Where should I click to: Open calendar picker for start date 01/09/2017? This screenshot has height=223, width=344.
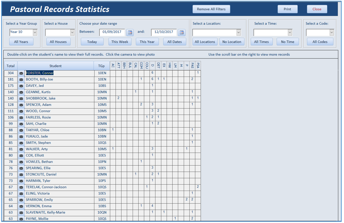[130, 32]
